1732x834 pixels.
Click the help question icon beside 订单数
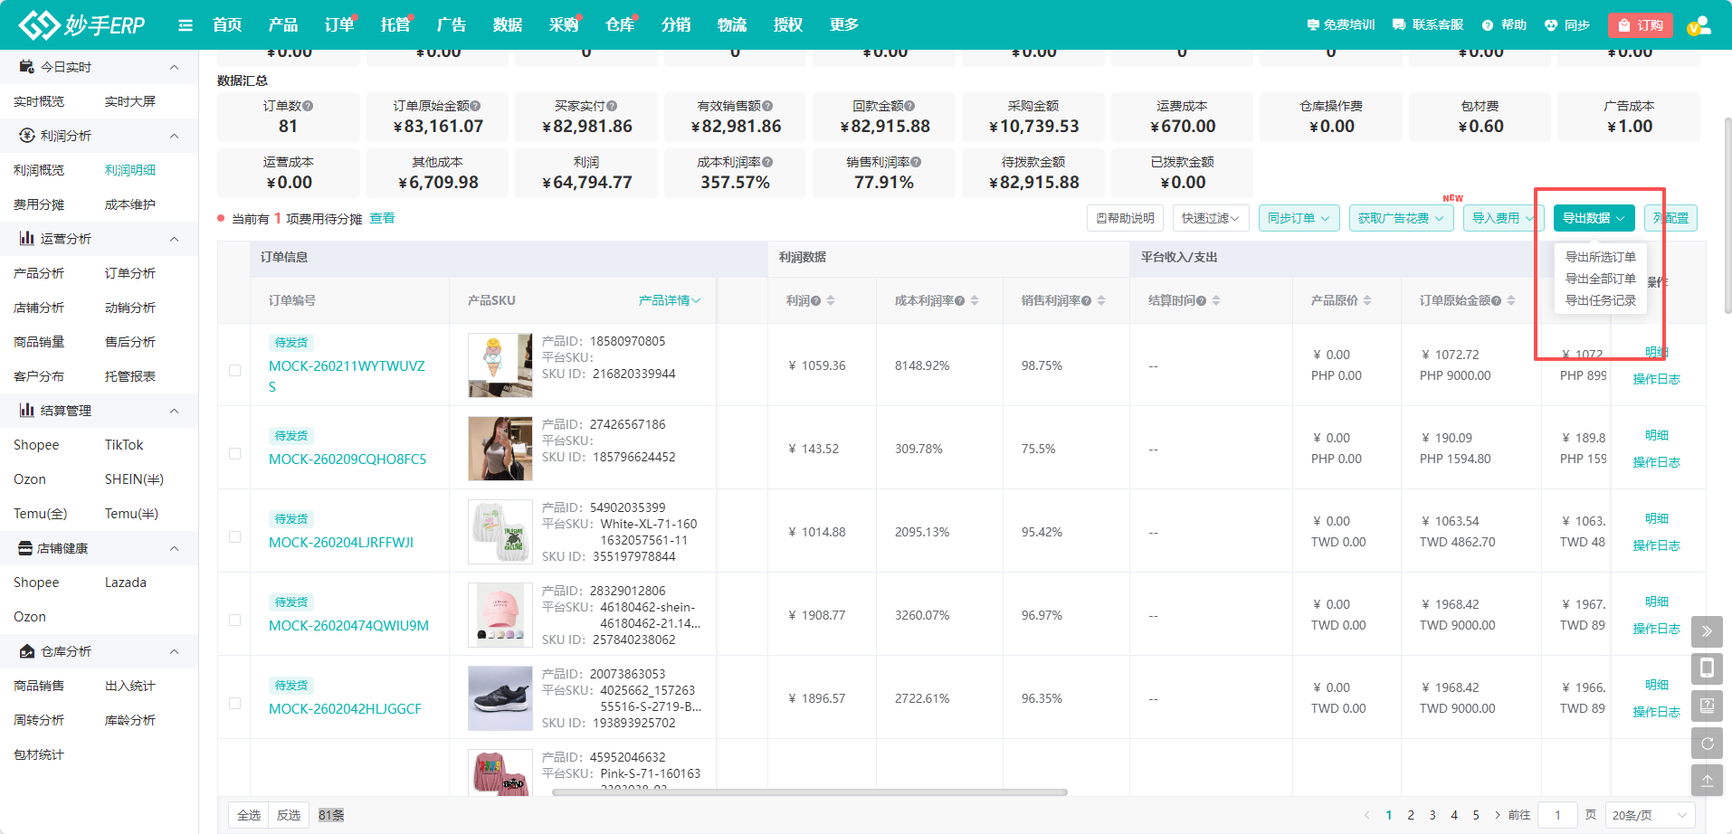click(x=308, y=106)
